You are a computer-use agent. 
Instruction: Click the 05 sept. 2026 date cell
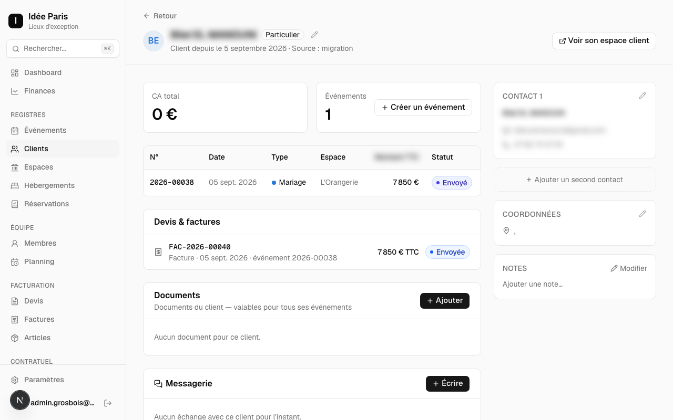(x=233, y=183)
